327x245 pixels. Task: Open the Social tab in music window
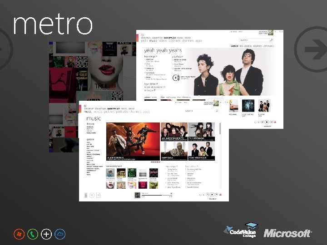(124, 109)
